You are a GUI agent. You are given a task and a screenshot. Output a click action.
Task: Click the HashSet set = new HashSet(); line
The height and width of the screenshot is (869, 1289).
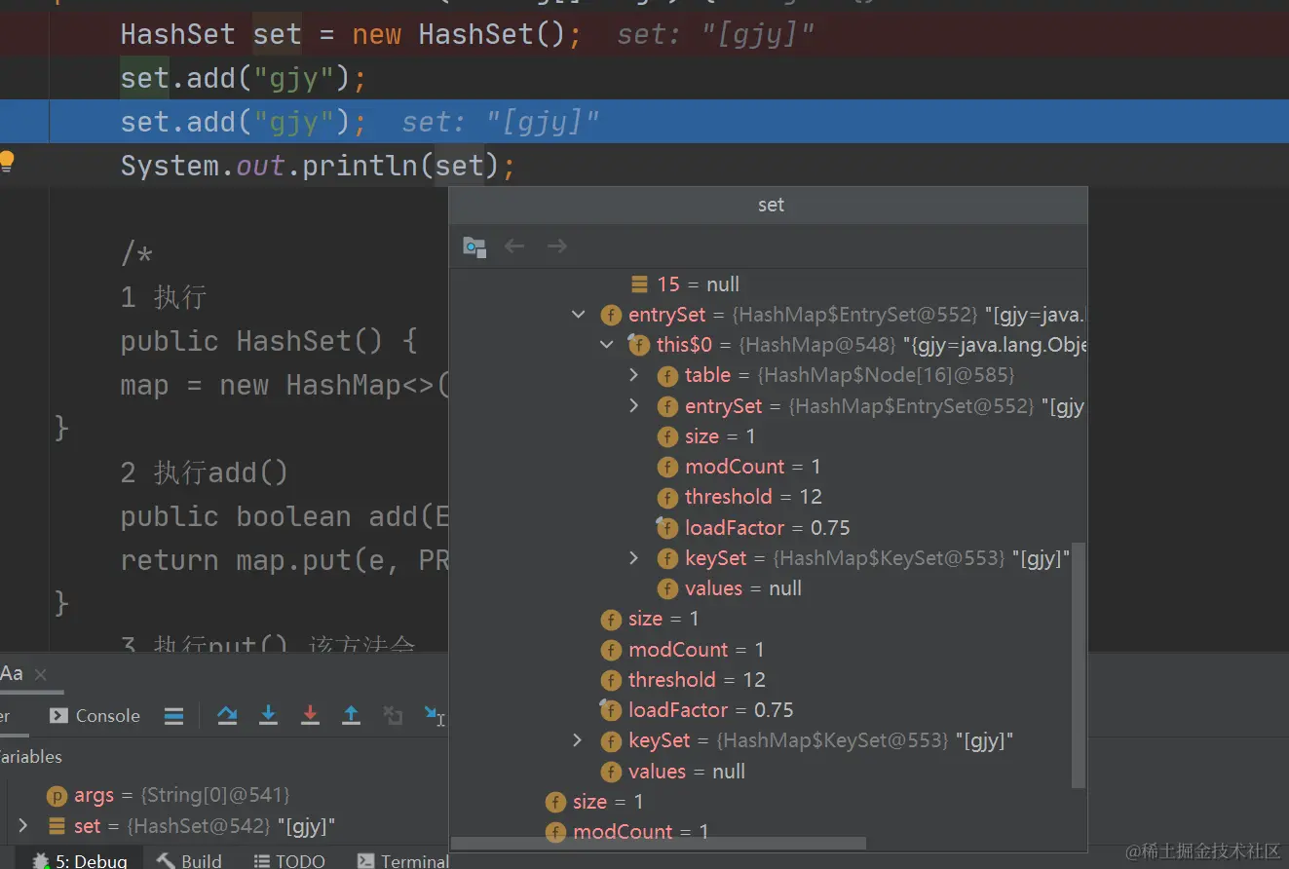click(351, 34)
